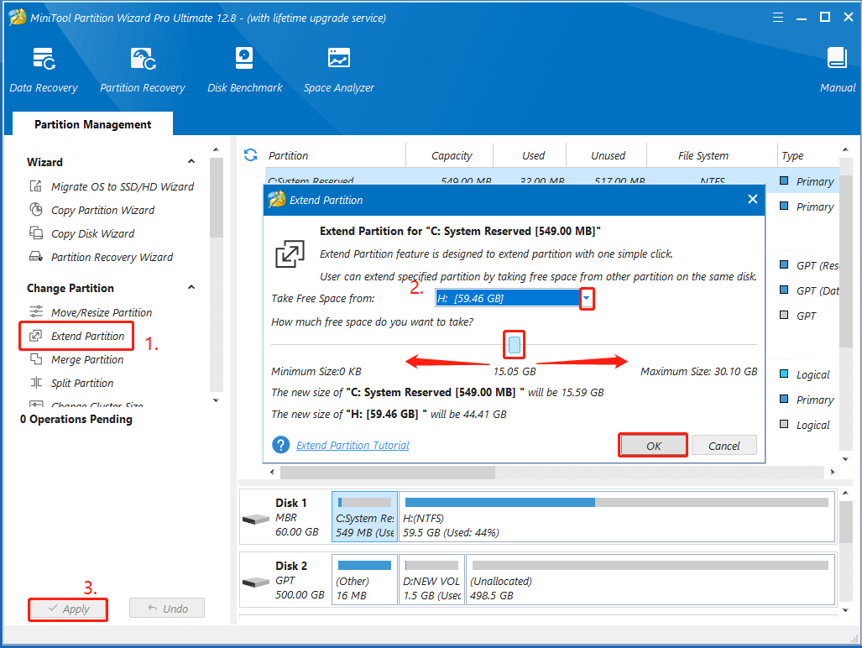Image resolution: width=862 pixels, height=648 pixels.
Task: Click Migrate OS to SSD/HD Wizard icon
Action: click(36, 186)
